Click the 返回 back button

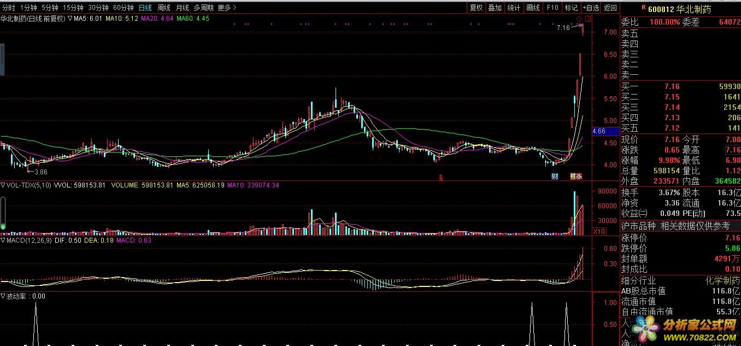click(x=610, y=8)
